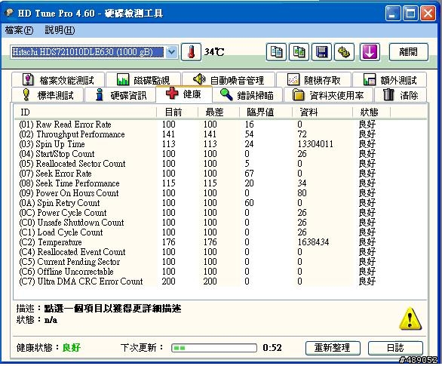Click the 0:52 countdown timer

point(272,348)
